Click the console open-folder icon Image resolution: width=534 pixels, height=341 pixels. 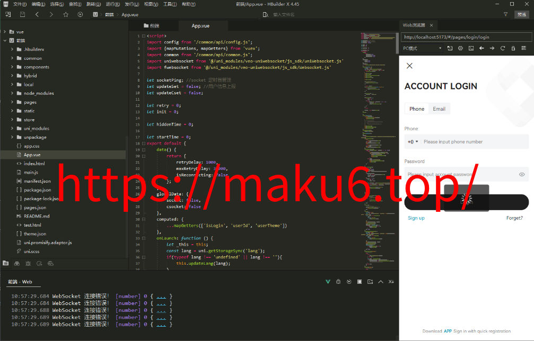point(370,282)
